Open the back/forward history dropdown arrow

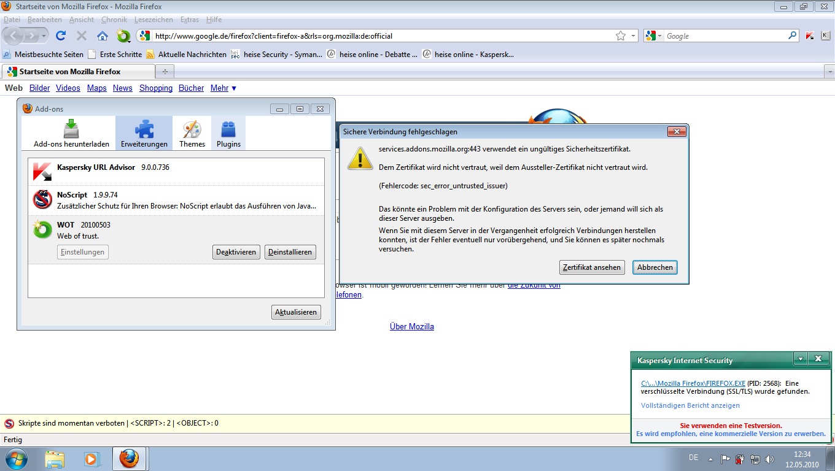pyautogui.click(x=45, y=36)
